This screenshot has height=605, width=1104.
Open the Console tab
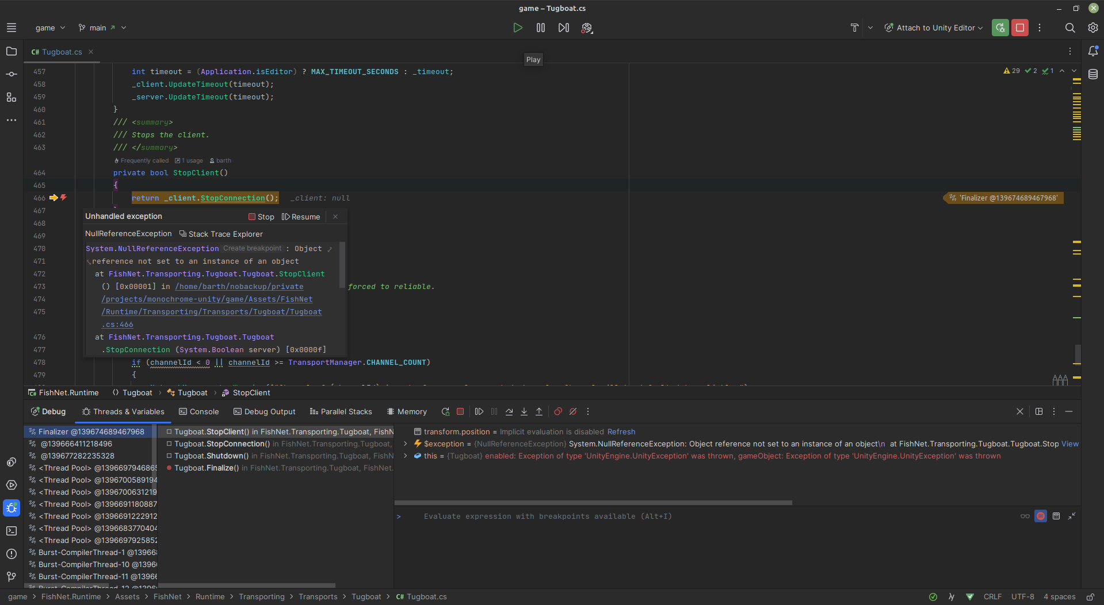pyautogui.click(x=198, y=411)
